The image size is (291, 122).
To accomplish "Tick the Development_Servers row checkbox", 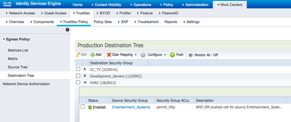I will [x=78, y=76].
